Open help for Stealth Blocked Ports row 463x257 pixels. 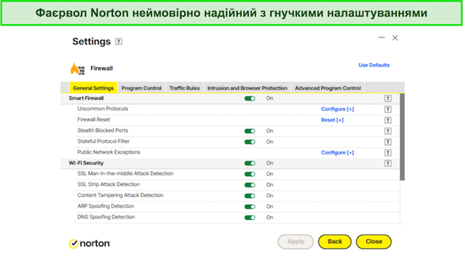coord(387,131)
